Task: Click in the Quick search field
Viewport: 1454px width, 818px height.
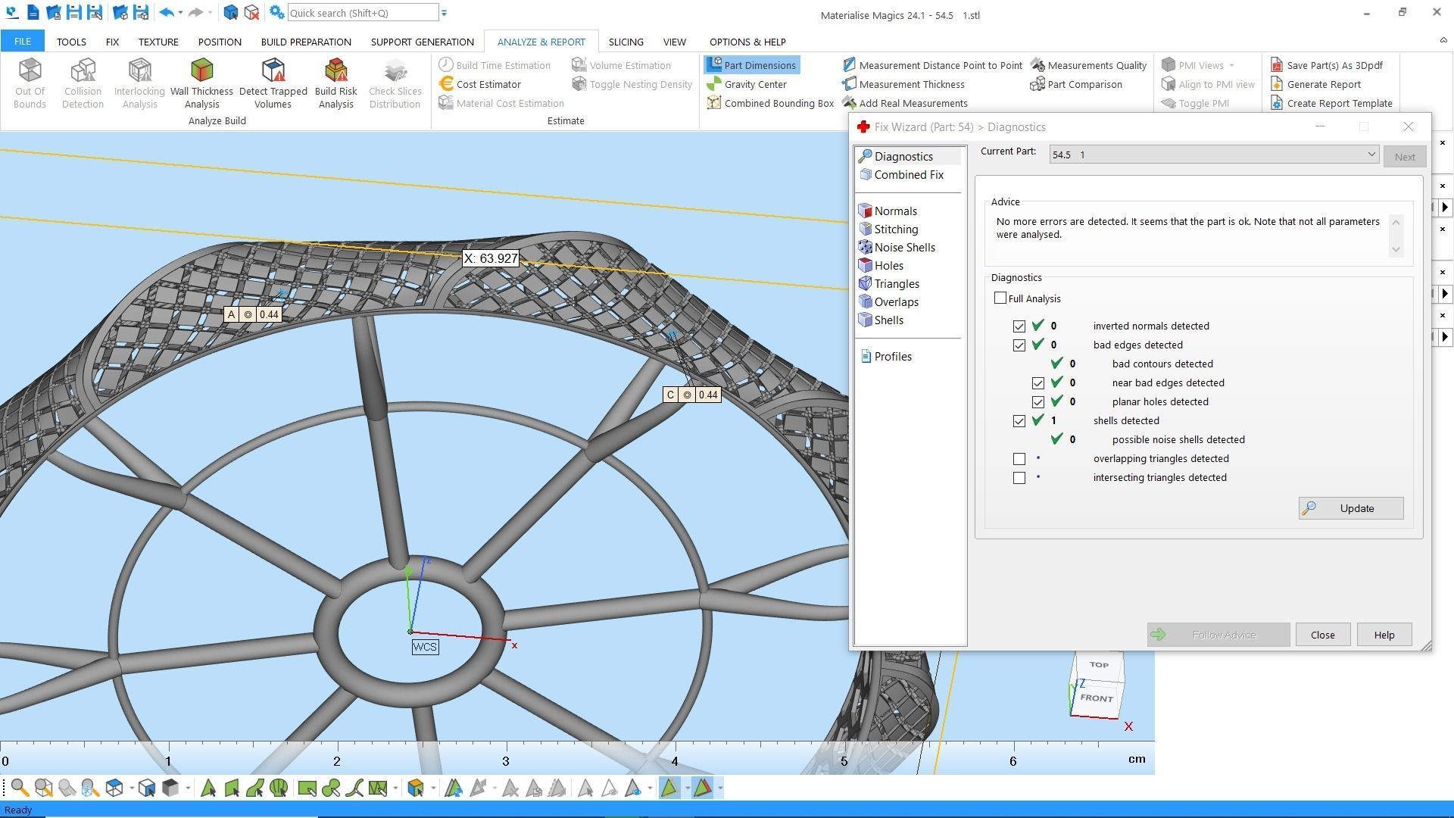Action: 362,13
